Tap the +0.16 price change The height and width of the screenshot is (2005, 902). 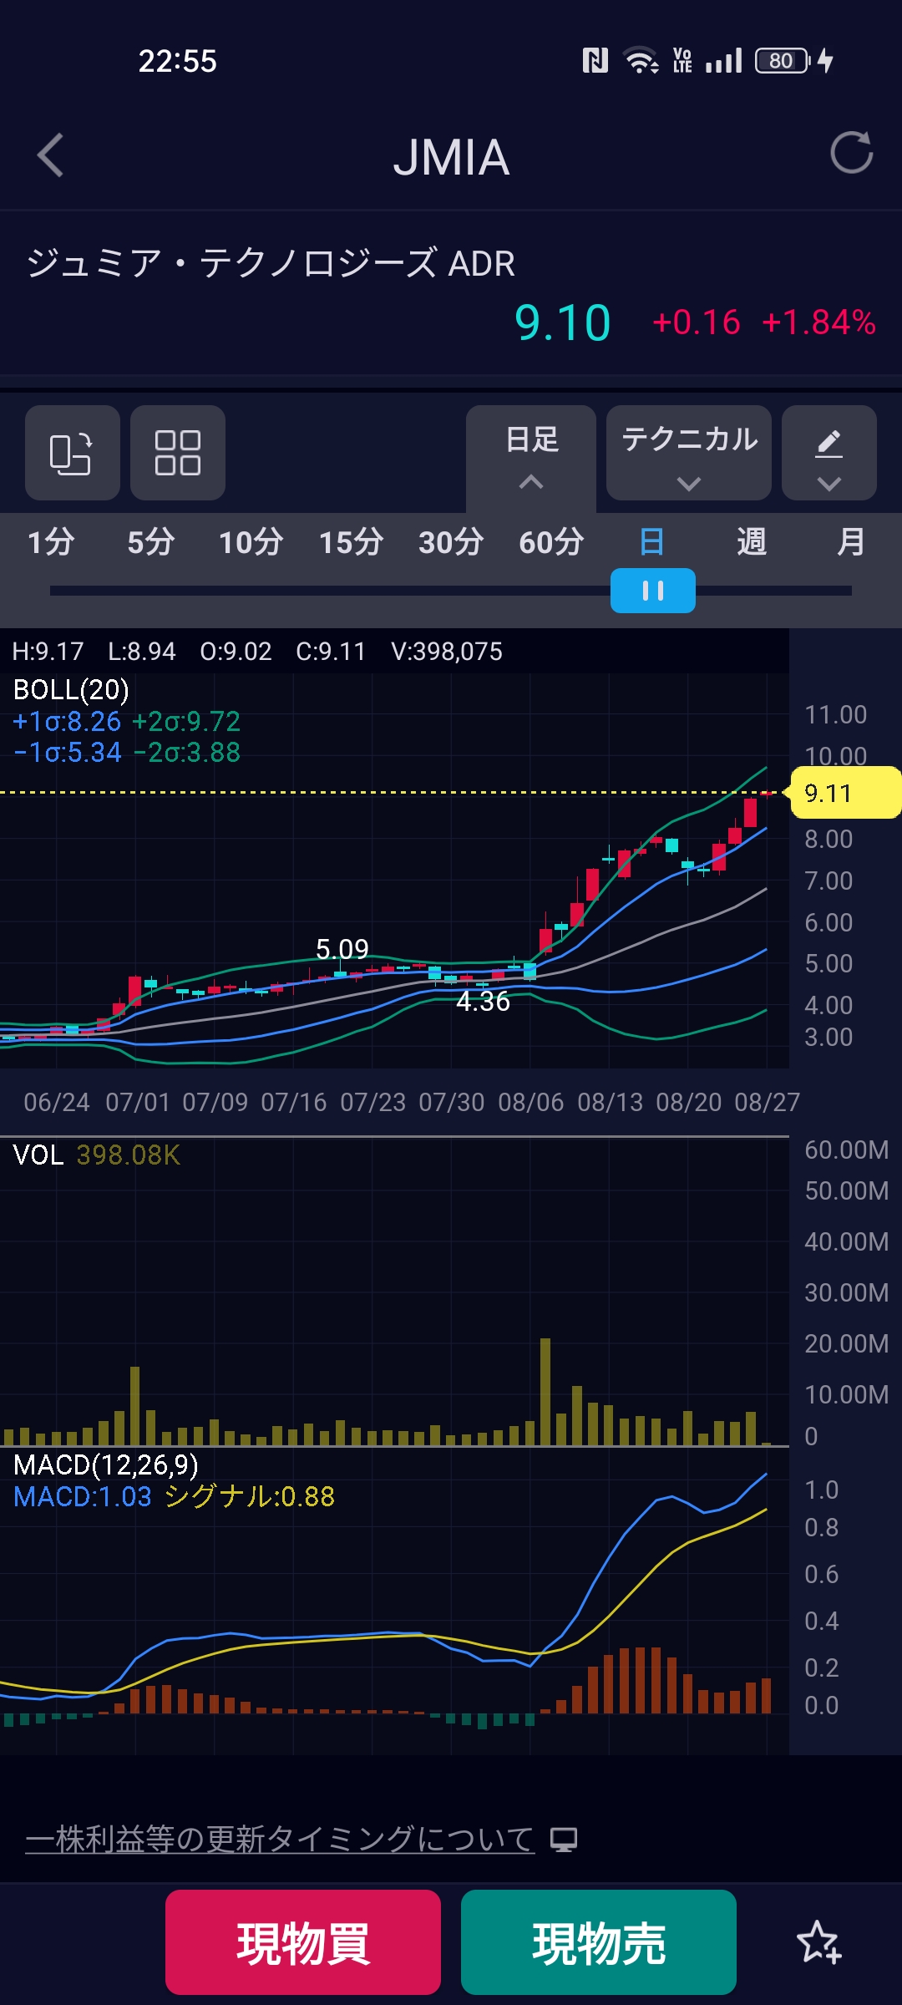697,322
